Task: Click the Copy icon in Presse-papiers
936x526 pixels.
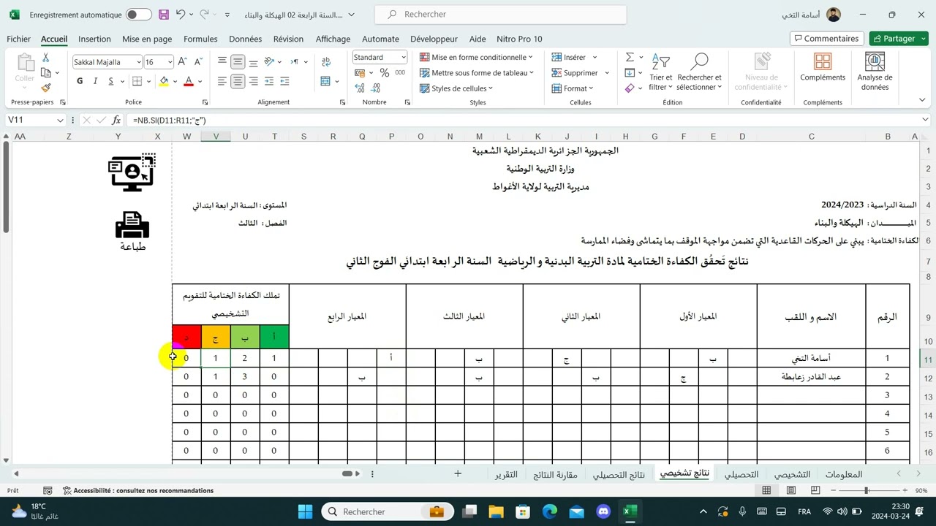Action: [47, 72]
